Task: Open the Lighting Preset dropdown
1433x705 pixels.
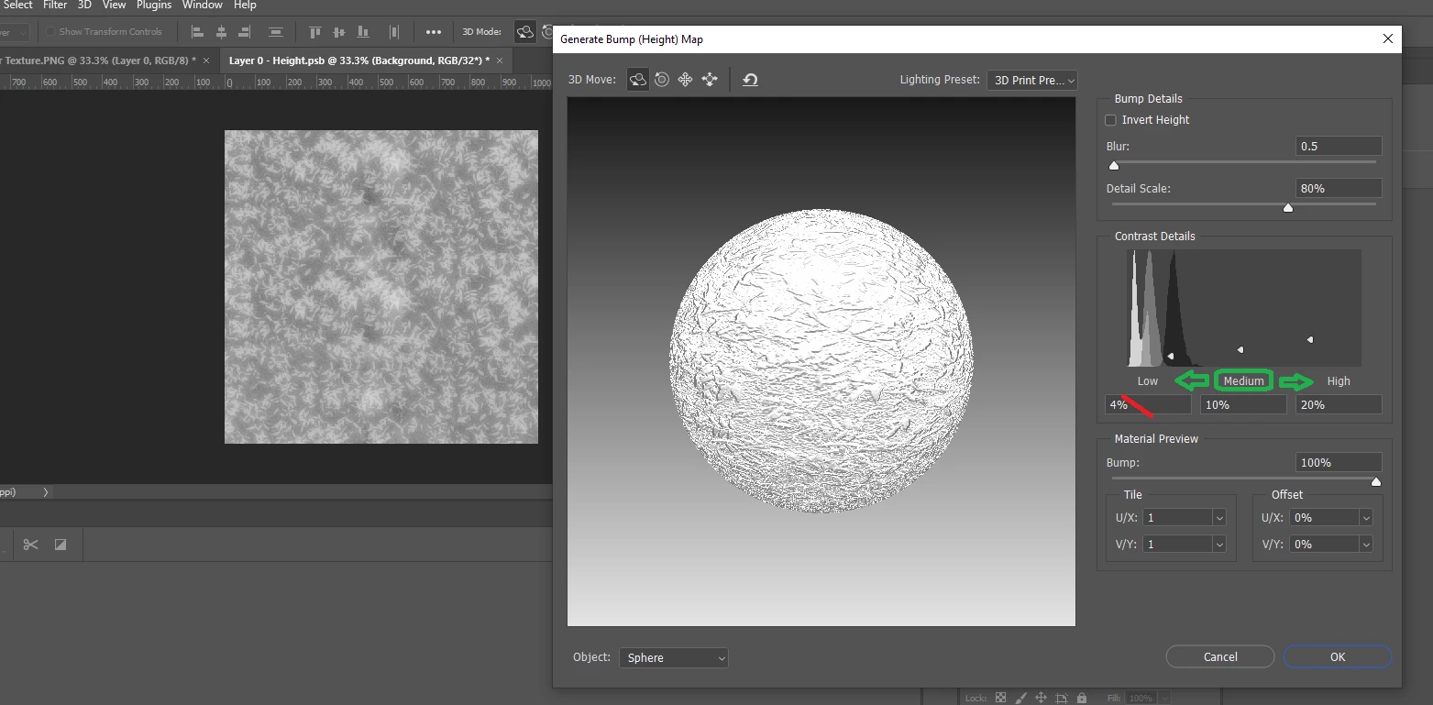Action: [1032, 81]
